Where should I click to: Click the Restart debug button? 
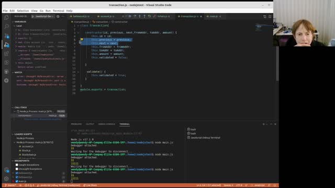(149, 16)
